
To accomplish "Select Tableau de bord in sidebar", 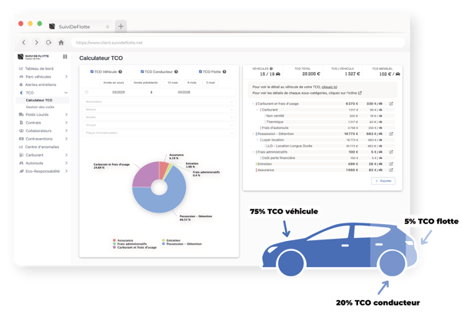I will pyautogui.click(x=39, y=68).
